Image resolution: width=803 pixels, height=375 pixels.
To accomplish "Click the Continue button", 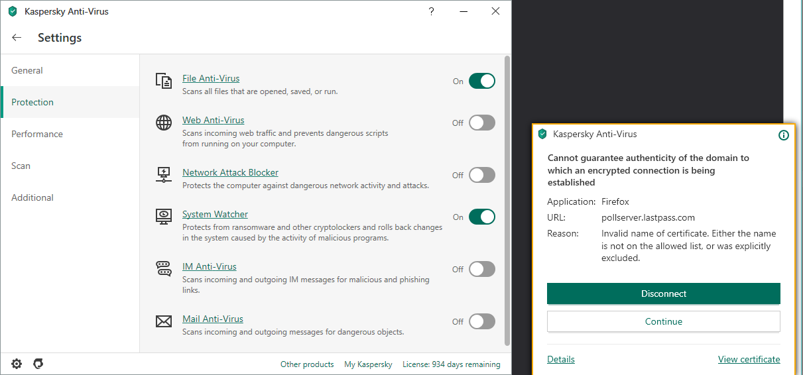I will click(664, 321).
